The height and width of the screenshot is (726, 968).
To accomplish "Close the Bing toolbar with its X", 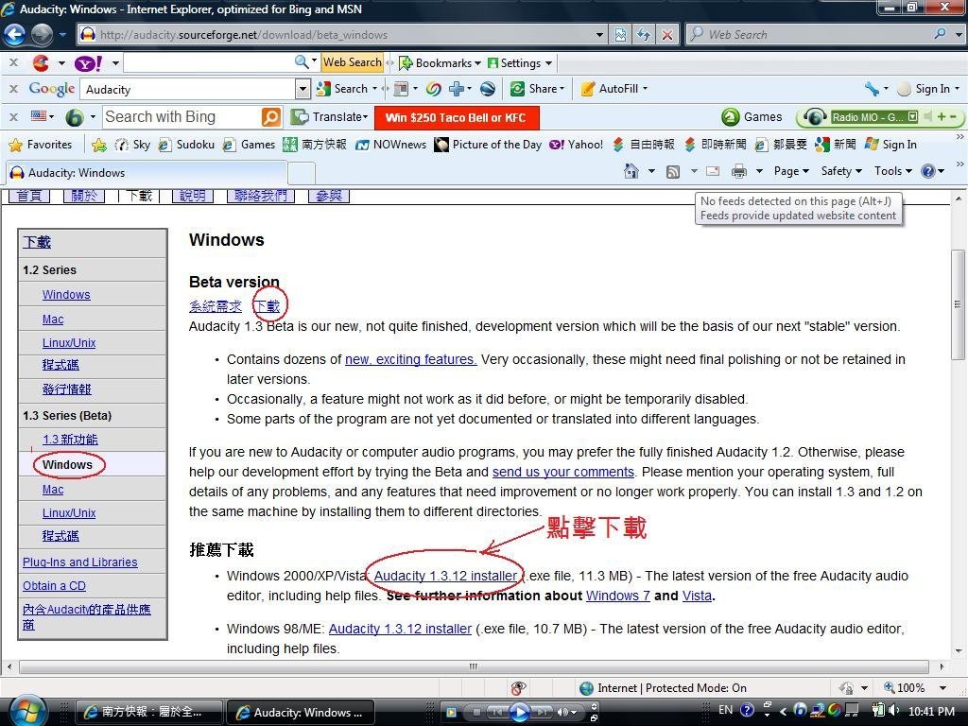I will click(13, 116).
